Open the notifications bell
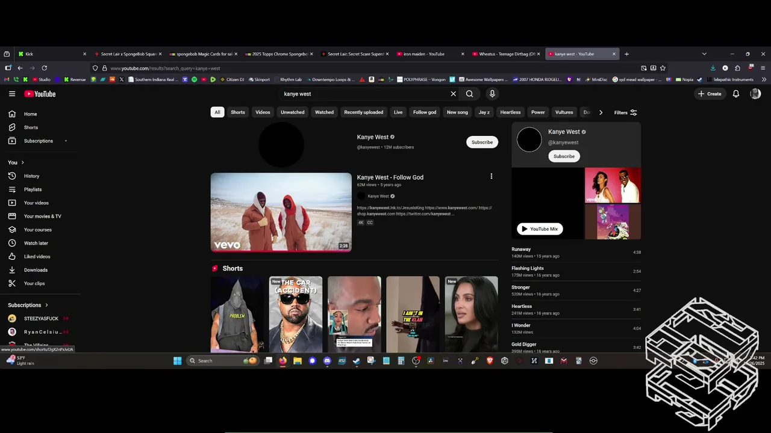Image resolution: width=771 pixels, height=433 pixels. (x=735, y=94)
